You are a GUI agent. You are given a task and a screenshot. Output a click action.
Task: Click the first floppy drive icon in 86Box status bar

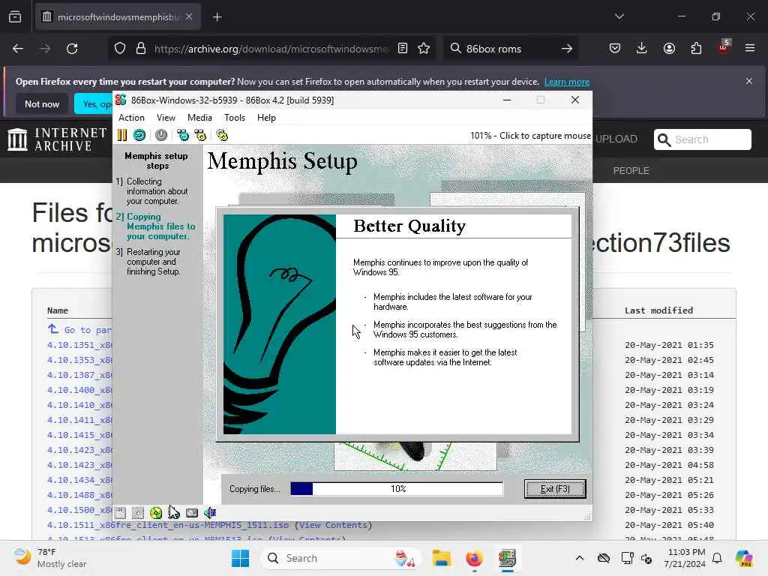pyautogui.click(x=120, y=513)
